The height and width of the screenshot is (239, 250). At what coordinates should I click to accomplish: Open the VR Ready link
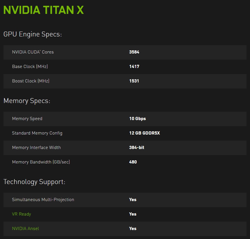click(21, 214)
